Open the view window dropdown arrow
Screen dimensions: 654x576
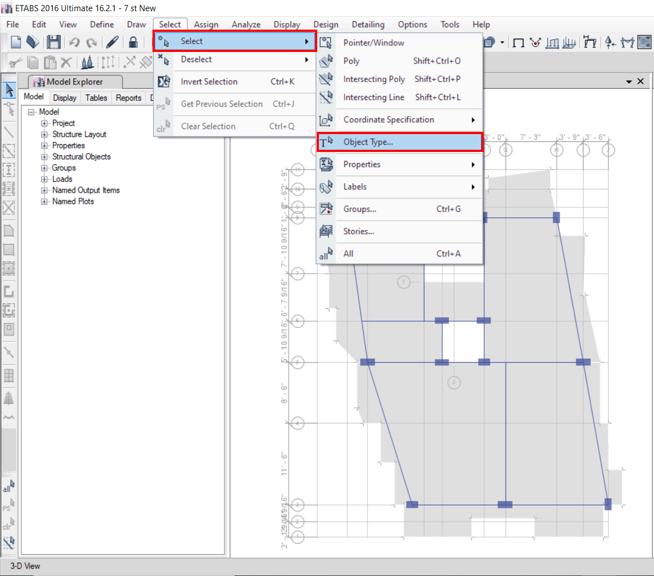629,82
